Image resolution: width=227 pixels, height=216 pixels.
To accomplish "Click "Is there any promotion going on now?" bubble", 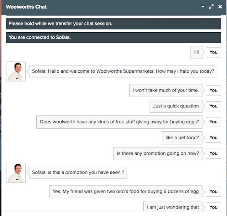I will coord(158,154).
